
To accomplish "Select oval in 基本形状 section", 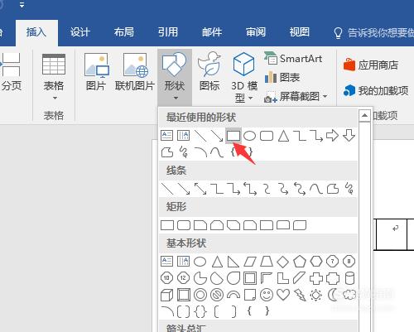I will [x=200, y=262].
